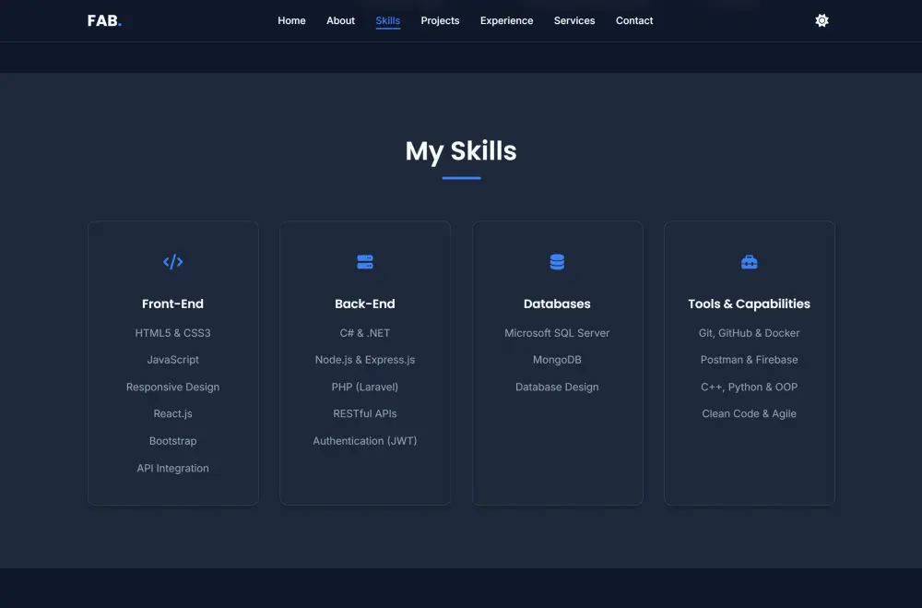Click the My Skills heading

[x=461, y=151]
